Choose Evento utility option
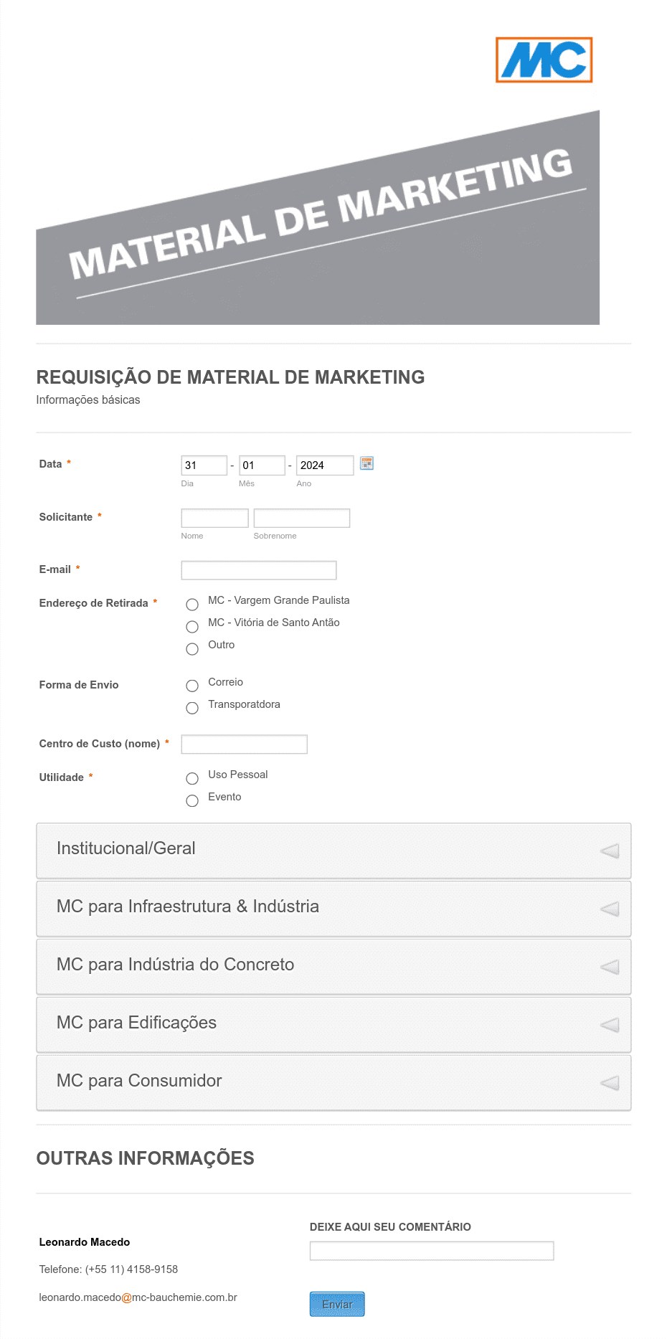The height and width of the screenshot is (1339, 667). pyautogui.click(x=192, y=801)
